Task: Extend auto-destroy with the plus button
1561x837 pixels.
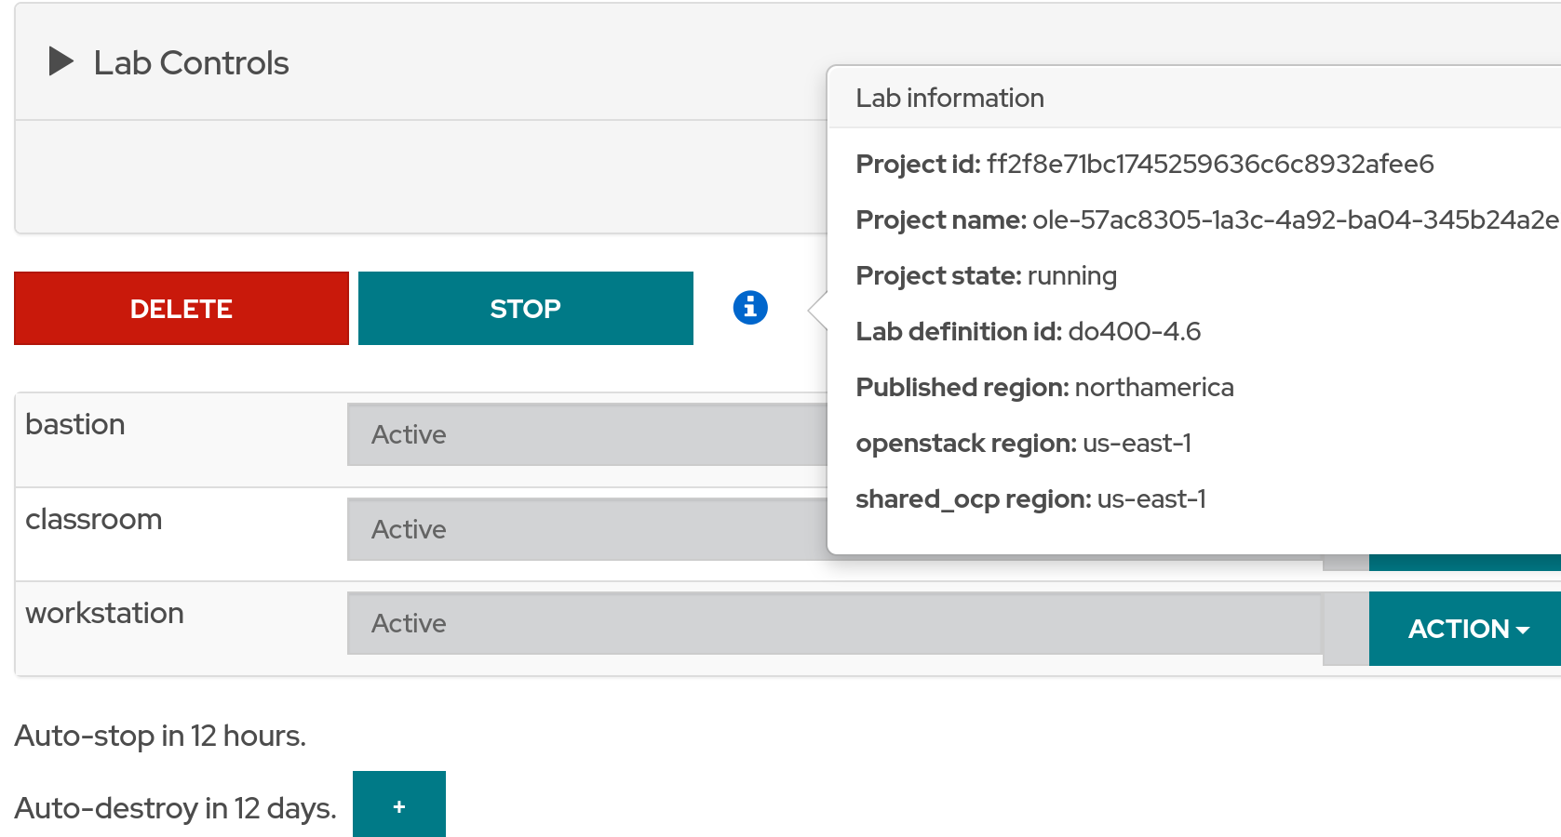Action: 398,805
